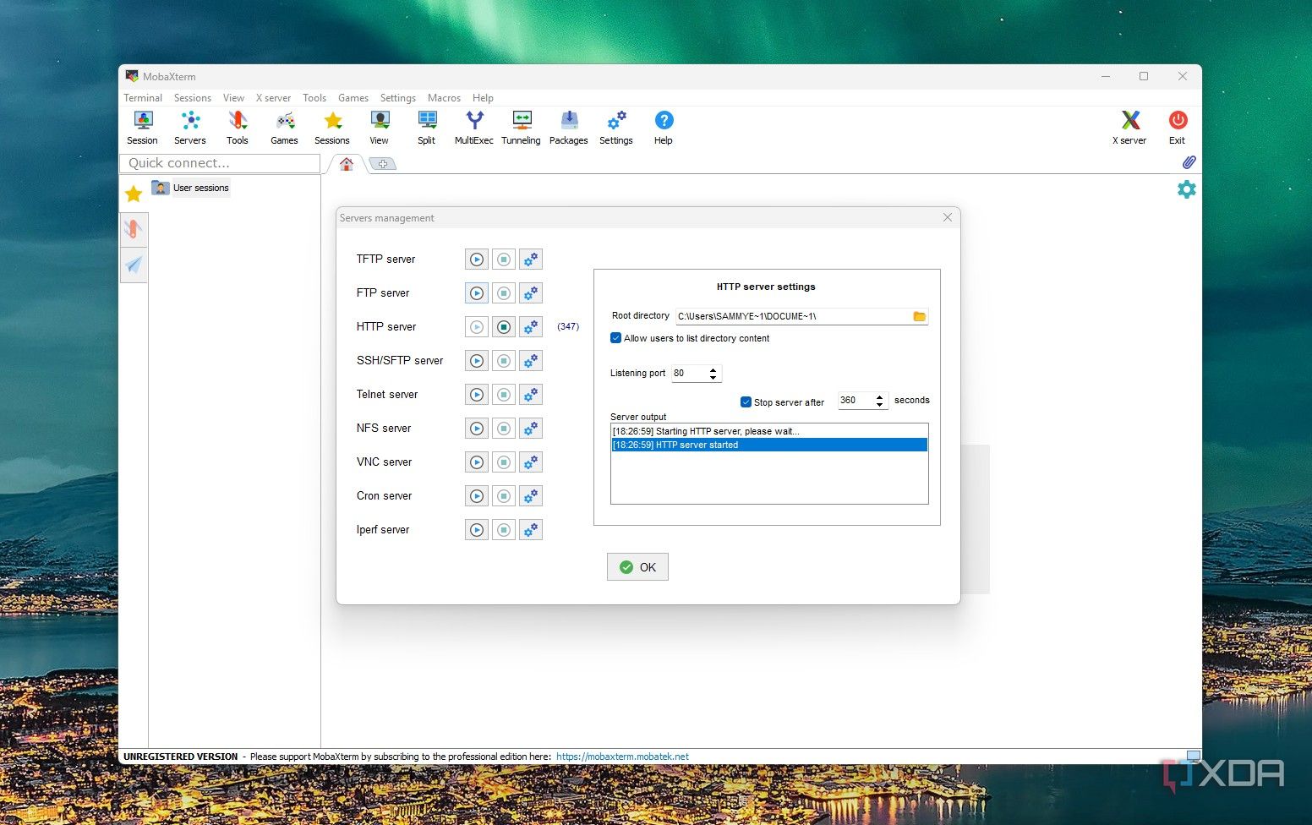Open the teal gear settings icon
The width and height of the screenshot is (1312, 825).
pyautogui.click(x=1187, y=189)
